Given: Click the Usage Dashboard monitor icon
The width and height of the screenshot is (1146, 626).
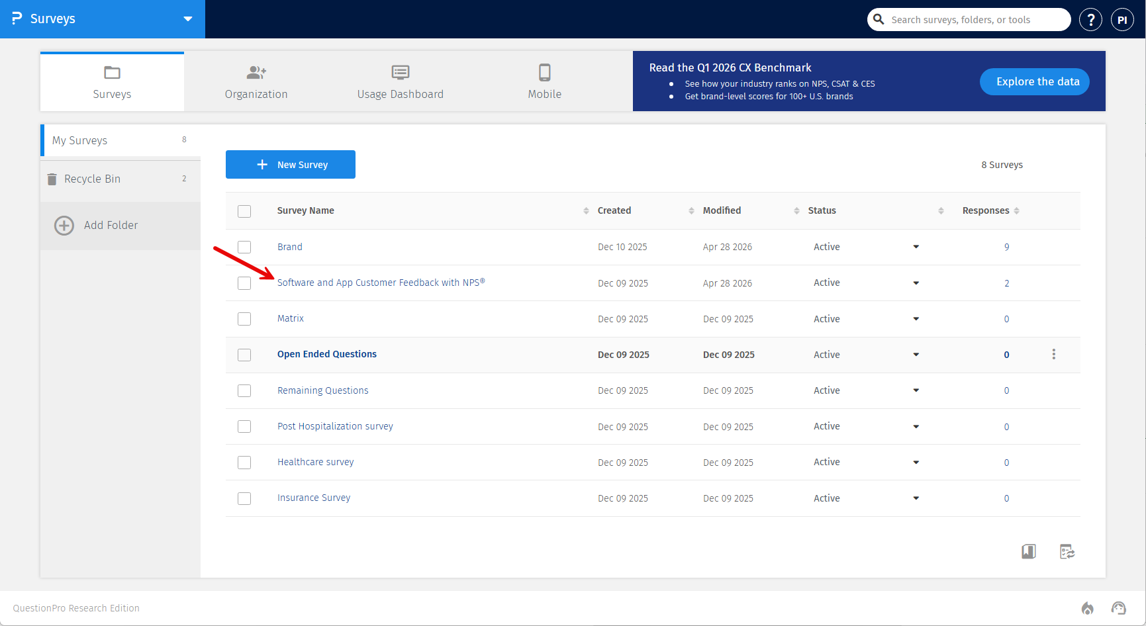Looking at the screenshot, I should click(x=401, y=72).
